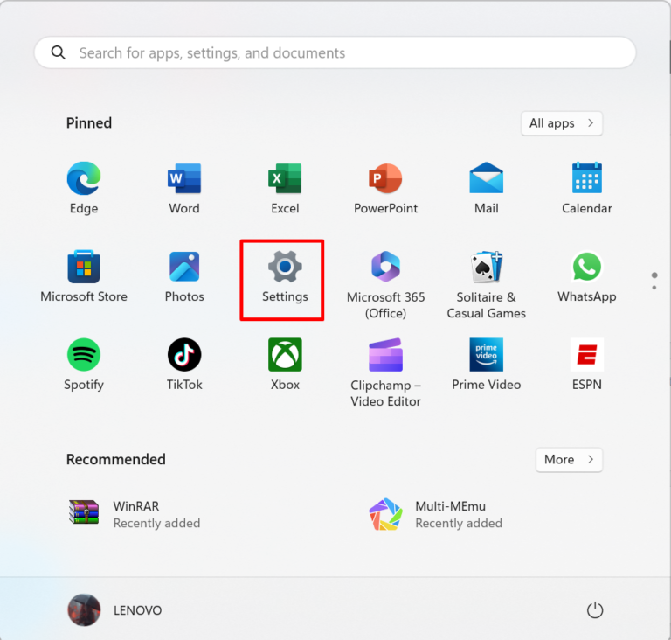Open the Mail app
The width and height of the screenshot is (671, 640).
click(486, 188)
